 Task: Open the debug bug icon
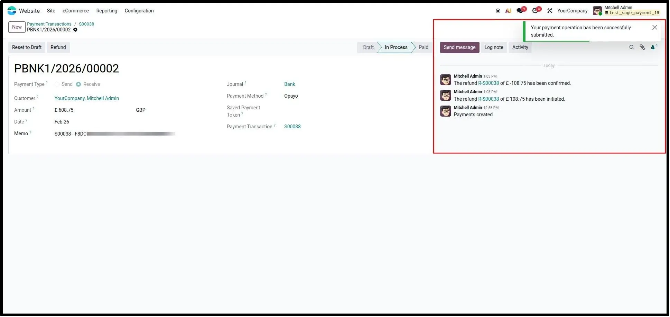498,11
